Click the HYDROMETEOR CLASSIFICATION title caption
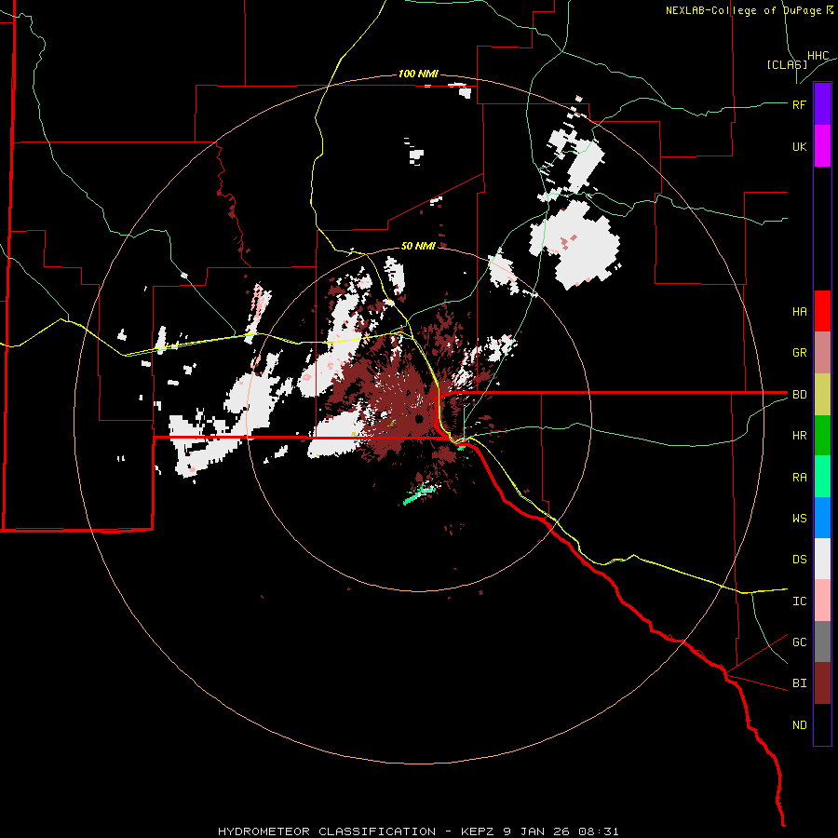 [327, 831]
